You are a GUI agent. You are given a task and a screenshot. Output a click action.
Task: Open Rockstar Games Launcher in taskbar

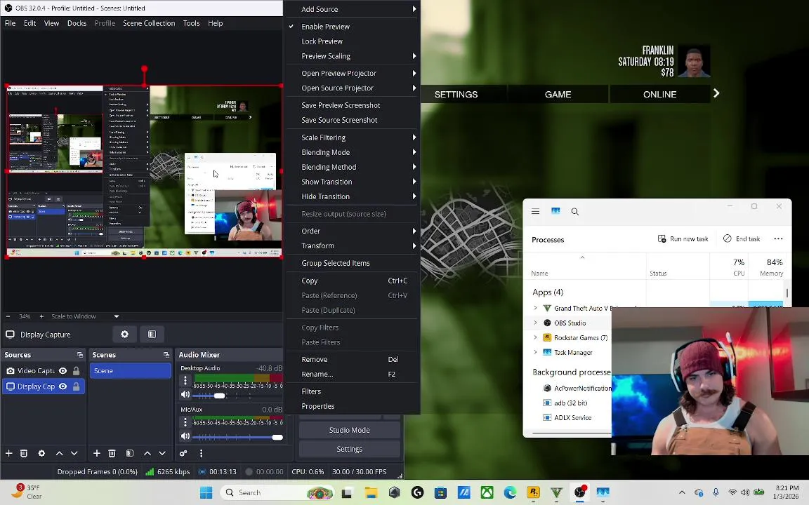coord(534,492)
